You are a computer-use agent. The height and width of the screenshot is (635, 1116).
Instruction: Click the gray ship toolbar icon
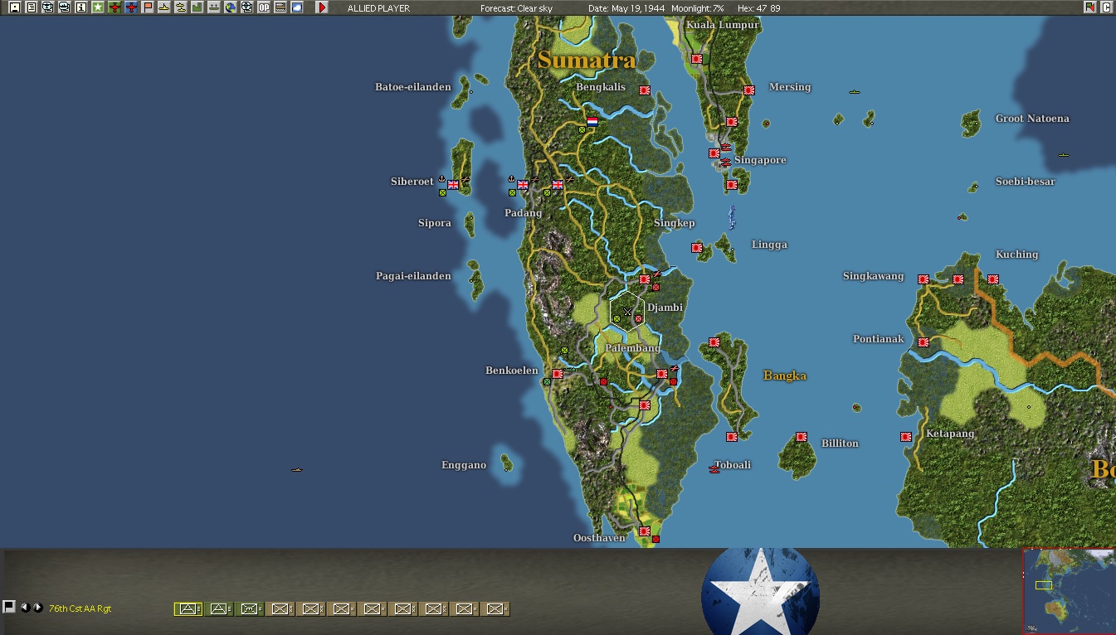[x=214, y=7]
